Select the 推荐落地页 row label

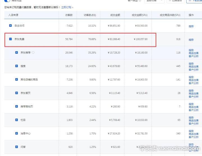tap(27, 106)
